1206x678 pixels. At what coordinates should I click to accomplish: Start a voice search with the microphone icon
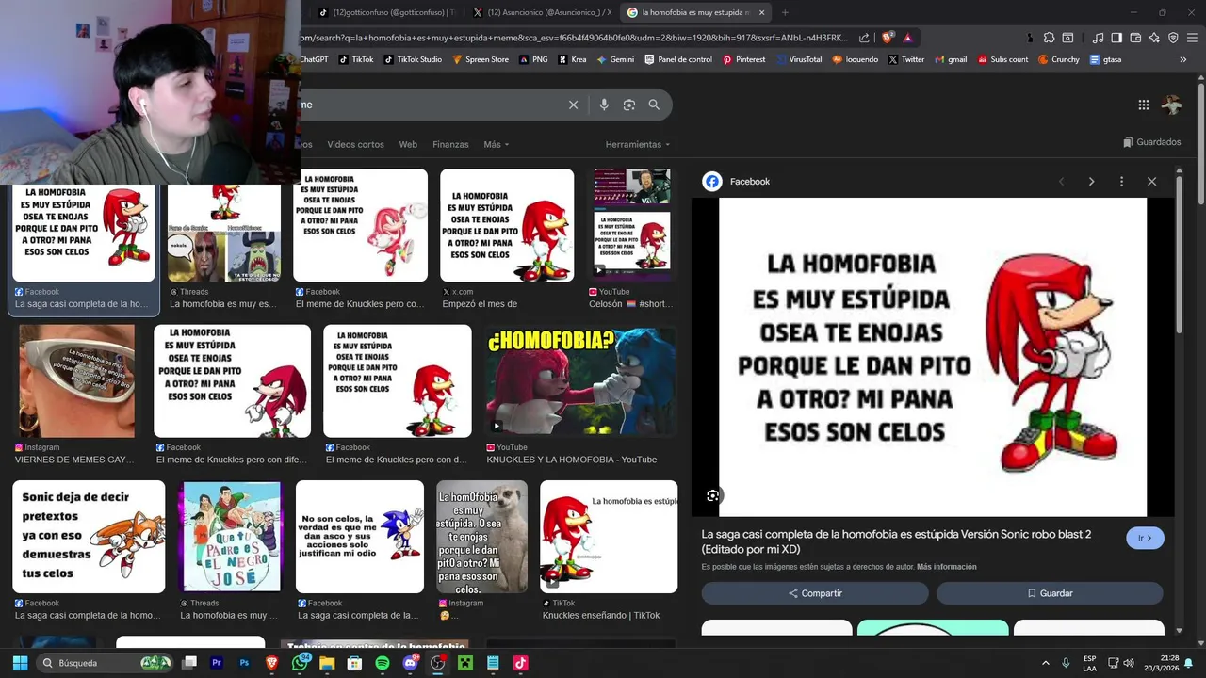pos(604,105)
